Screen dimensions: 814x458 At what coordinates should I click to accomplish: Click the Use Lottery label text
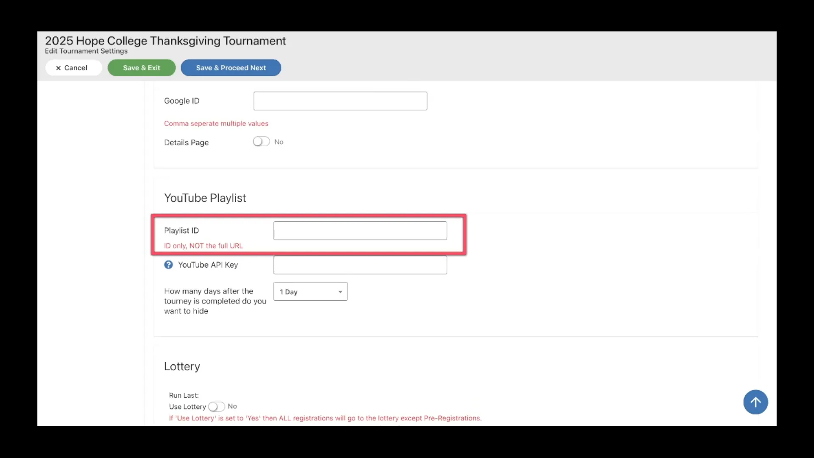187,407
